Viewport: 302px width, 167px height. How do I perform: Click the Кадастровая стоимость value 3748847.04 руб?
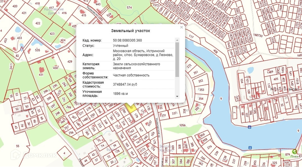tap(125, 84)
